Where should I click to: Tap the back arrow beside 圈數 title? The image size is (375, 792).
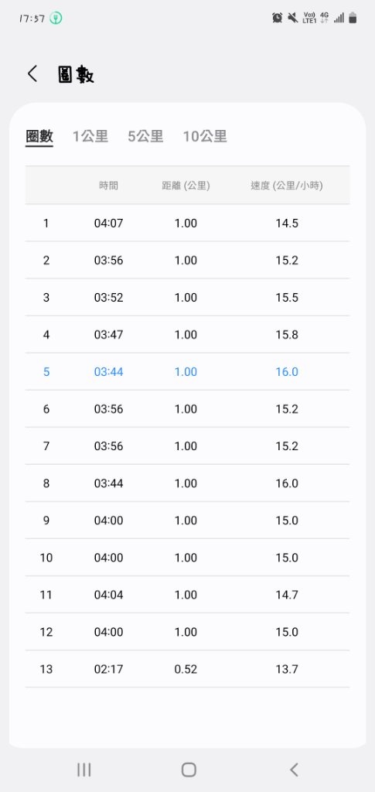(x=32, y=74)
